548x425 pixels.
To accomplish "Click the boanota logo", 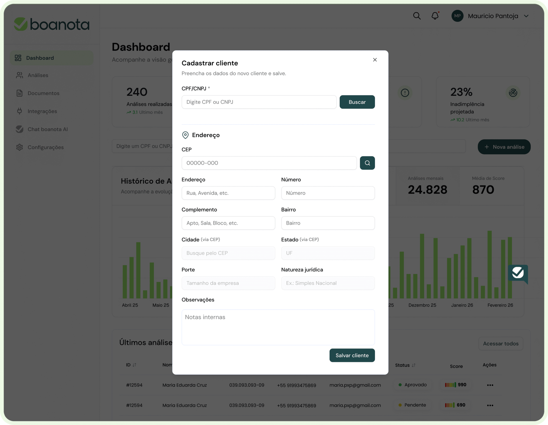I will pyautogui.click(x=52, y=24).
